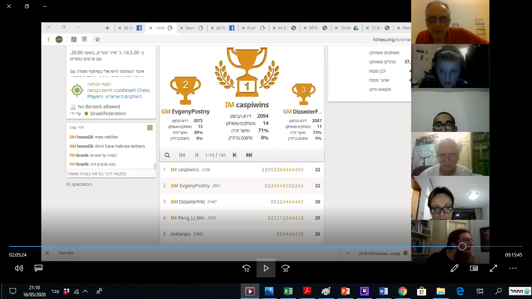Launch Excel from the taskbar
Screen dimensions: 532x299
[288, 291]
